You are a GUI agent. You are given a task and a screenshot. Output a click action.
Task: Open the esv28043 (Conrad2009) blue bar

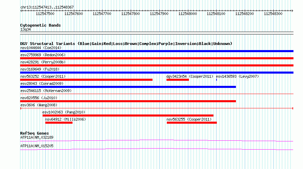128,87
